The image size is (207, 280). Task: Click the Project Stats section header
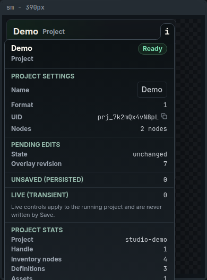point(37,230)
